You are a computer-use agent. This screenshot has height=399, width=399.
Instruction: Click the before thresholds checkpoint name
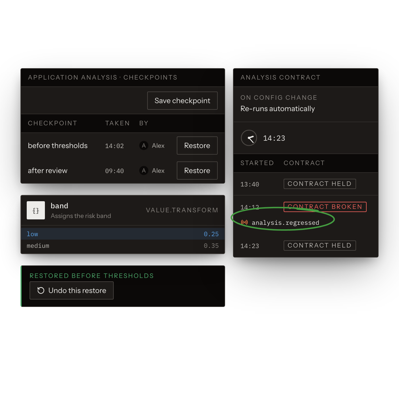(58, 146)
